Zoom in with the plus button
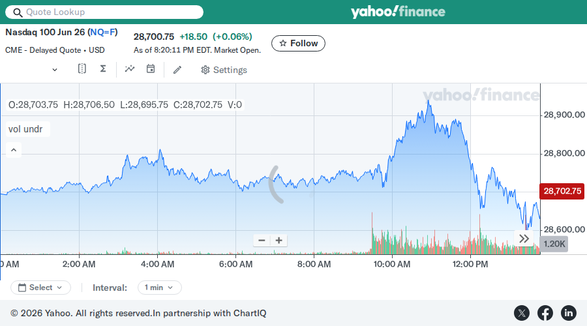 tap(279, 241)
